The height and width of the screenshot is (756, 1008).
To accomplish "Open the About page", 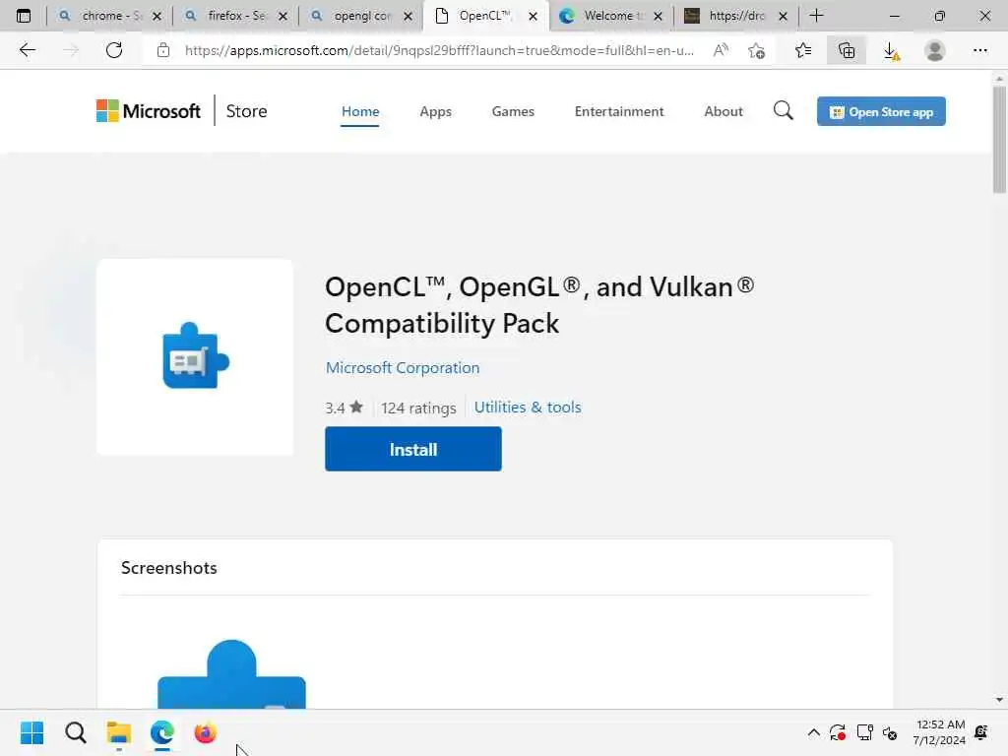I will click(x=724, y=111).
